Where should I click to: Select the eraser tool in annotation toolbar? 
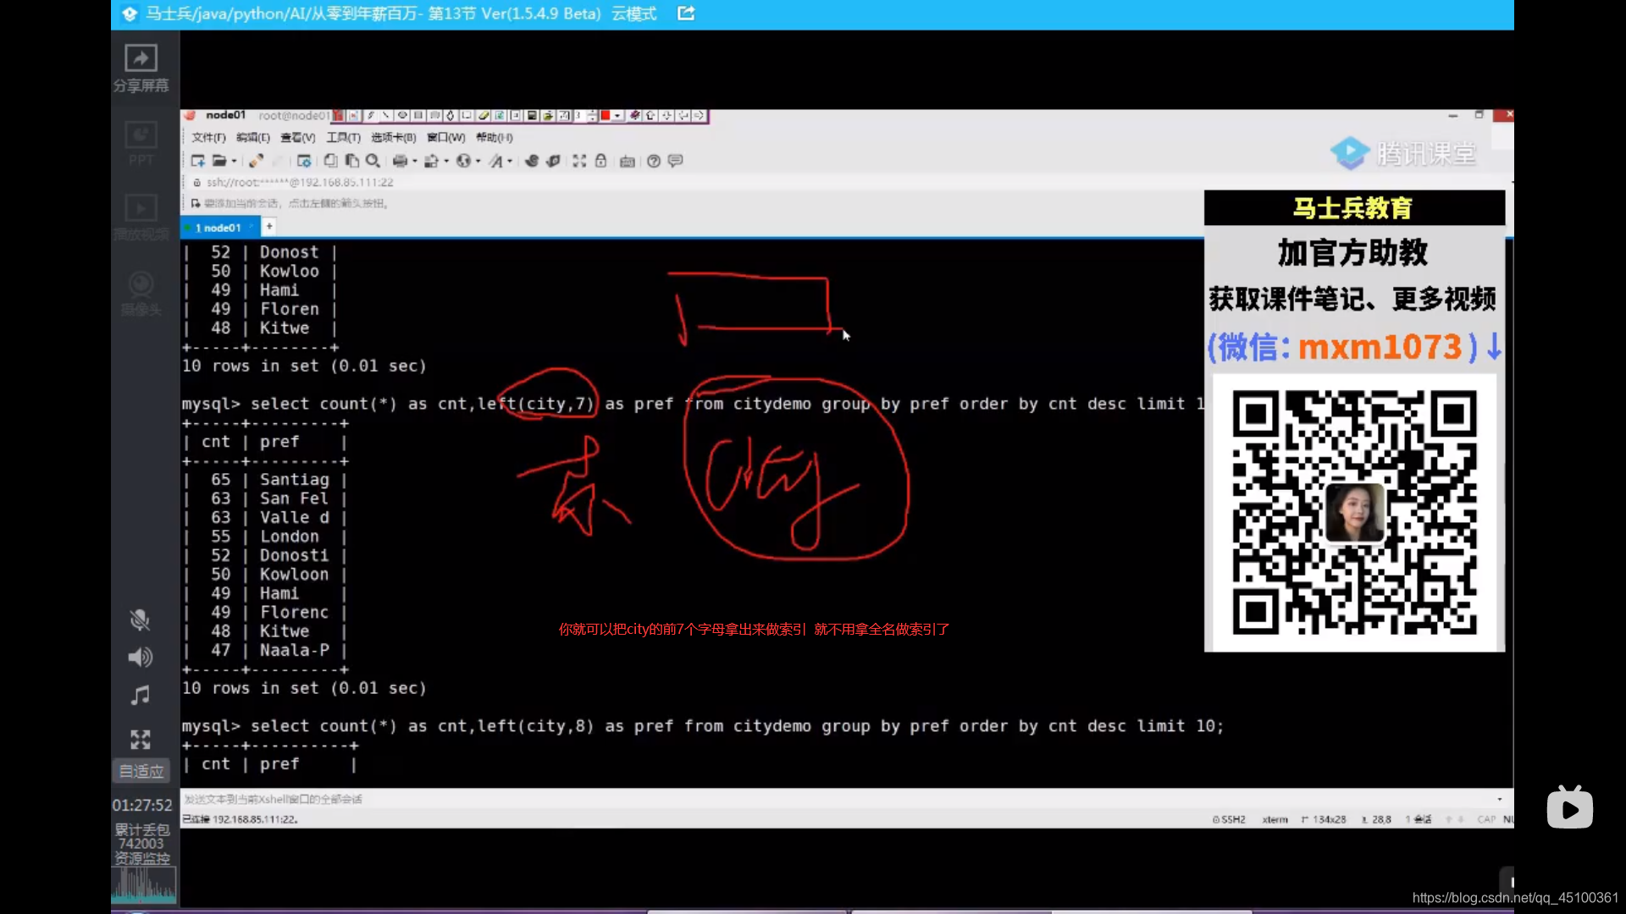pyautogui.click(x=484, y=115)
